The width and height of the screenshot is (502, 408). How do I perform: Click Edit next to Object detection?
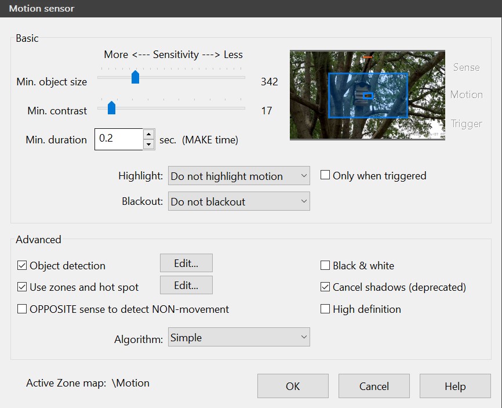tap(186, 263)
